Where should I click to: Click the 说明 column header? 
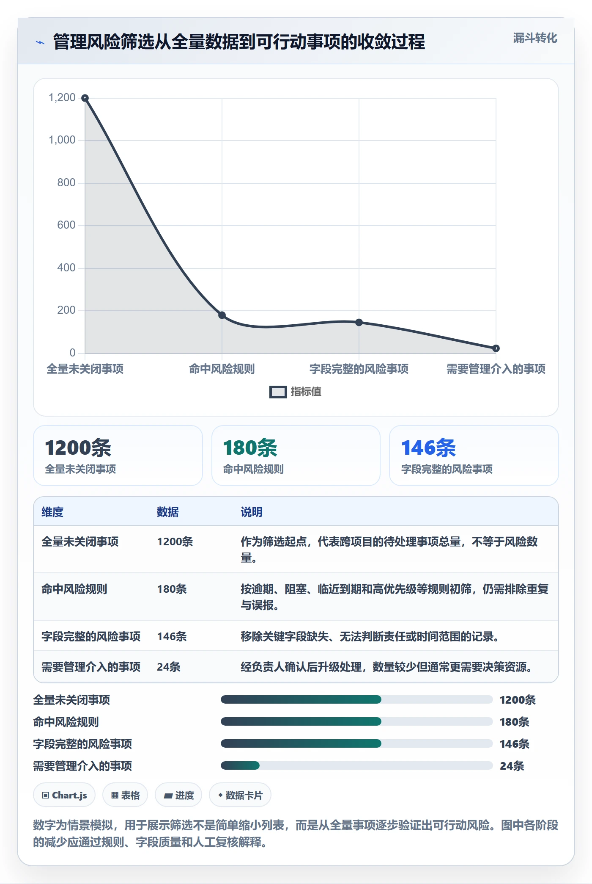click(x=252, y=512)
